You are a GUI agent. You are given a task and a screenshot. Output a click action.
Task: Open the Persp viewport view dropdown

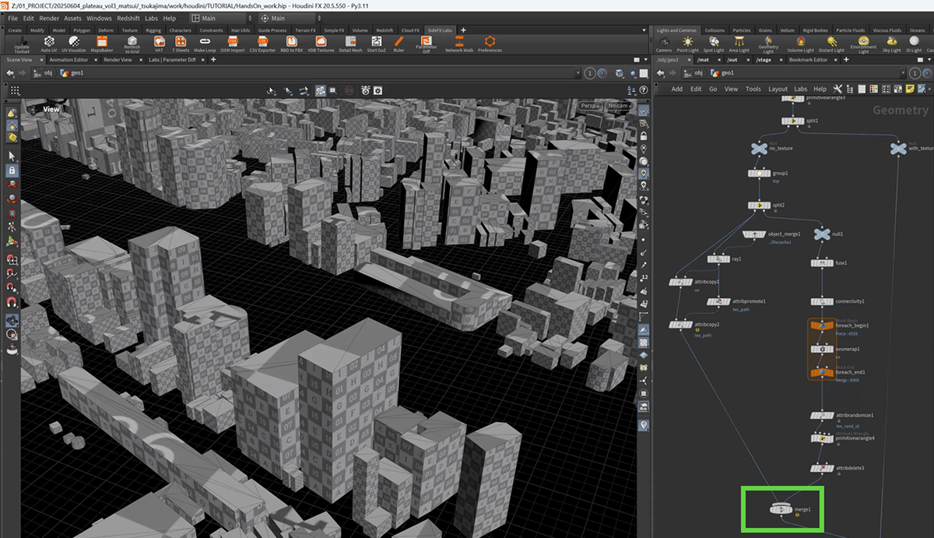[592, 105]
